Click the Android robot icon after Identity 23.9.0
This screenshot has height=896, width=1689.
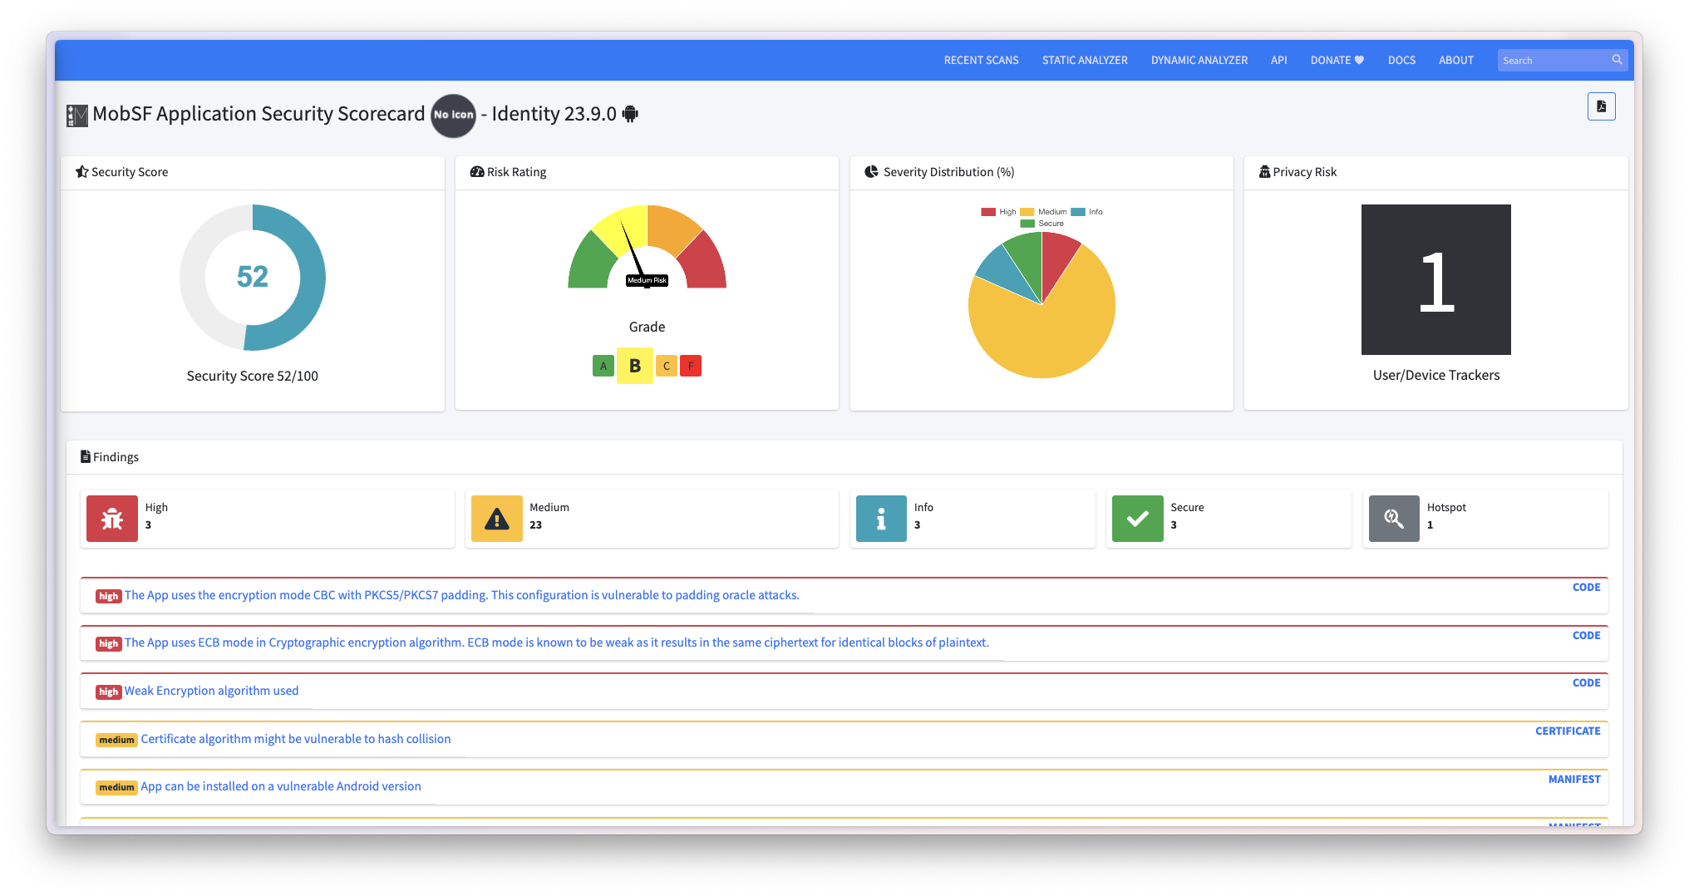click(631, 114)
